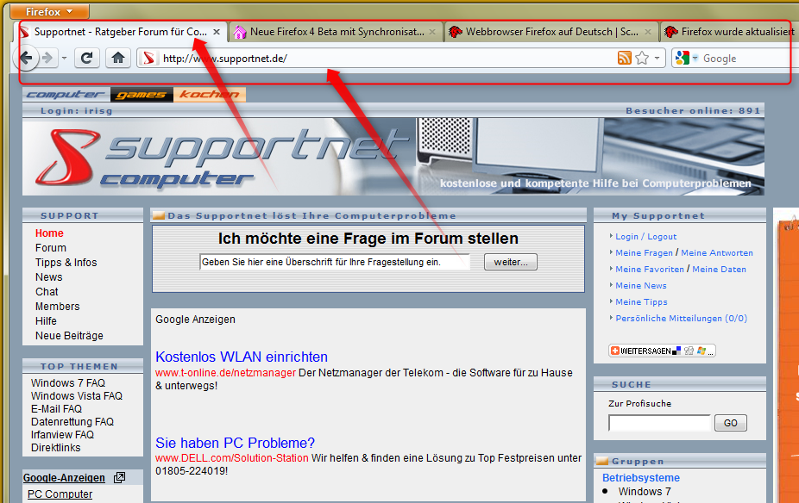Go to the home page via house icon
The image size is (799, 503).
pyautogui.click(x=117, y=58)
